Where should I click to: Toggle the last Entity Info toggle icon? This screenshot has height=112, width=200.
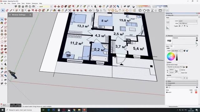(187, 26)
